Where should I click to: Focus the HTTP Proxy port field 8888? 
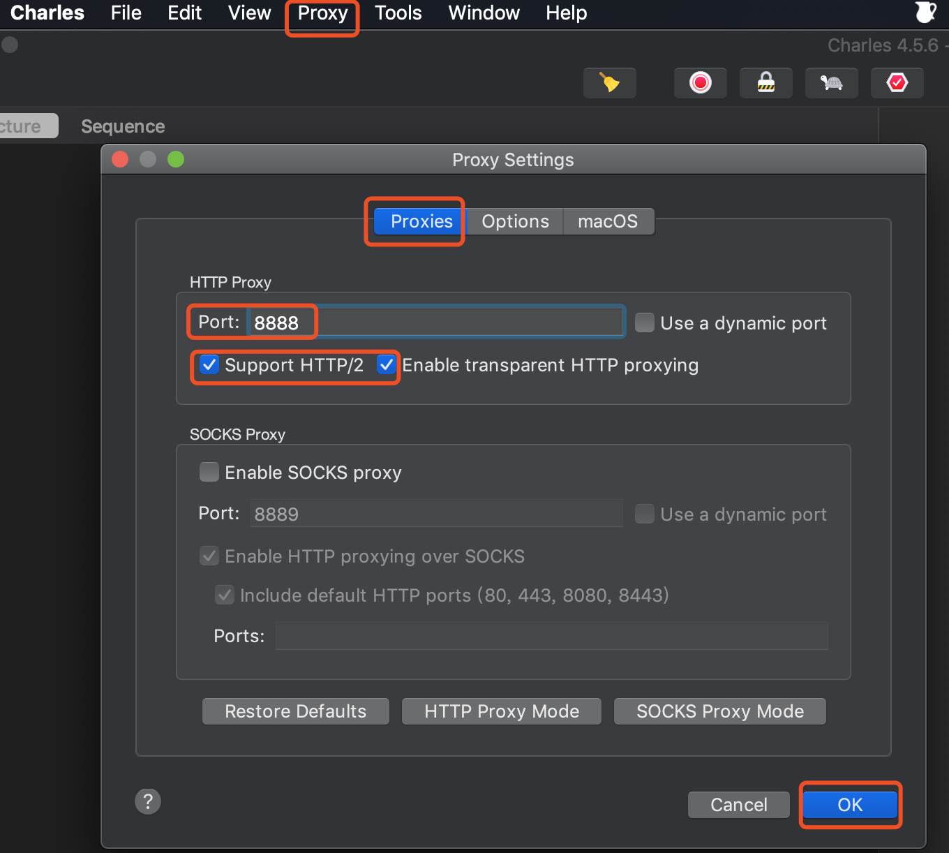(x=435, y=322)
